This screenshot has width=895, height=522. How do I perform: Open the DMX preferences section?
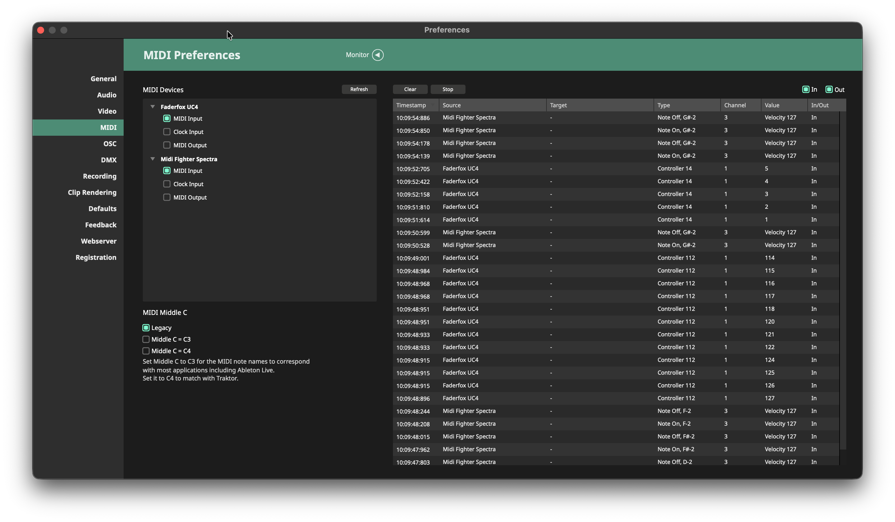coord(108,160)
